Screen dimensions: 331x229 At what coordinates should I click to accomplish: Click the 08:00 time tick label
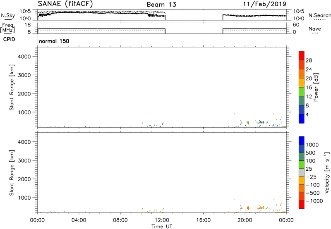click(120, 220)
